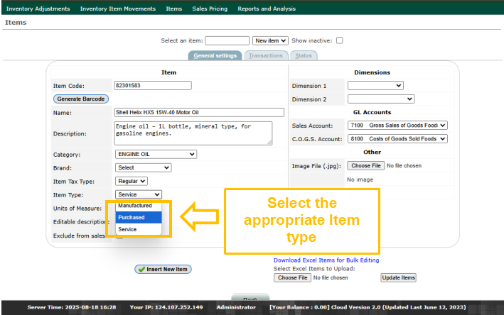Click the No image placeholder text

360,179
